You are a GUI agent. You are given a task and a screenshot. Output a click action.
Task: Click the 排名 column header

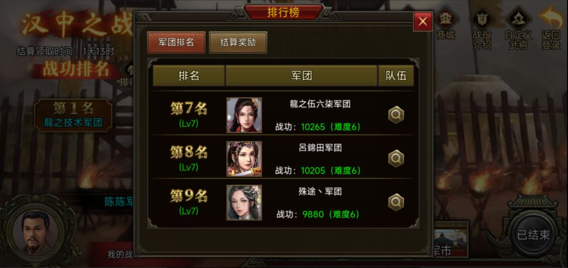pos(189,76)
